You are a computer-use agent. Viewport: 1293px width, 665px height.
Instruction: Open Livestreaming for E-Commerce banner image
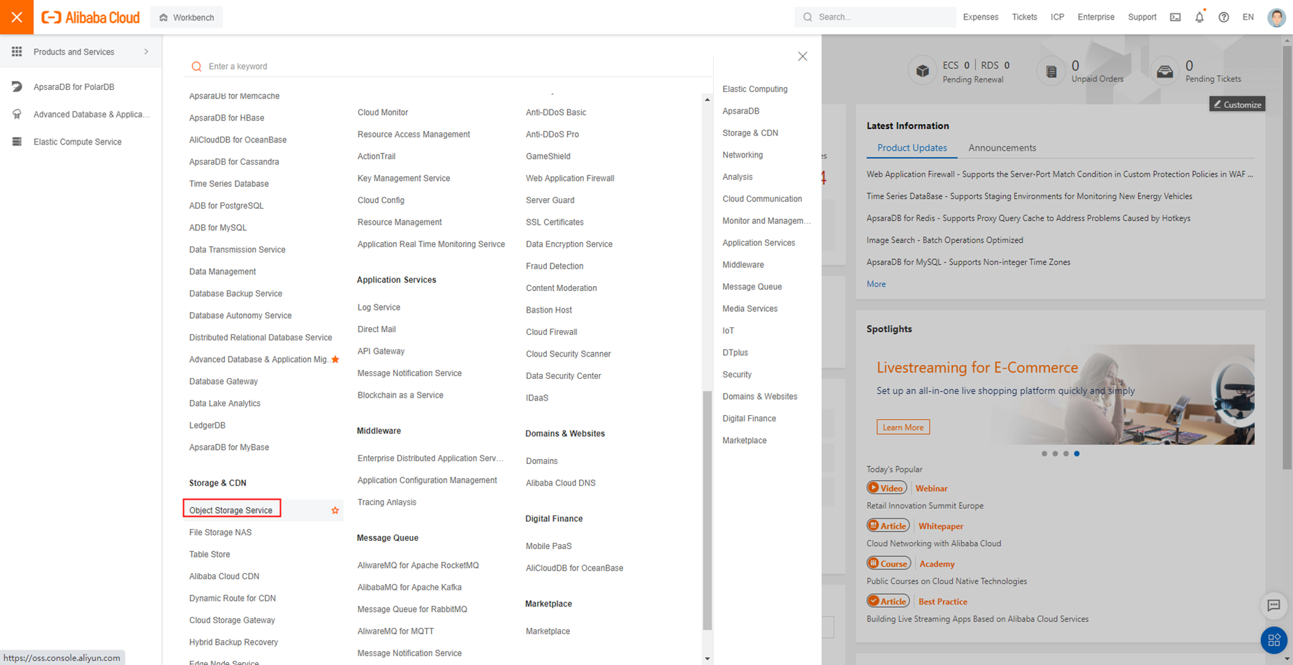click(1060, 394)
